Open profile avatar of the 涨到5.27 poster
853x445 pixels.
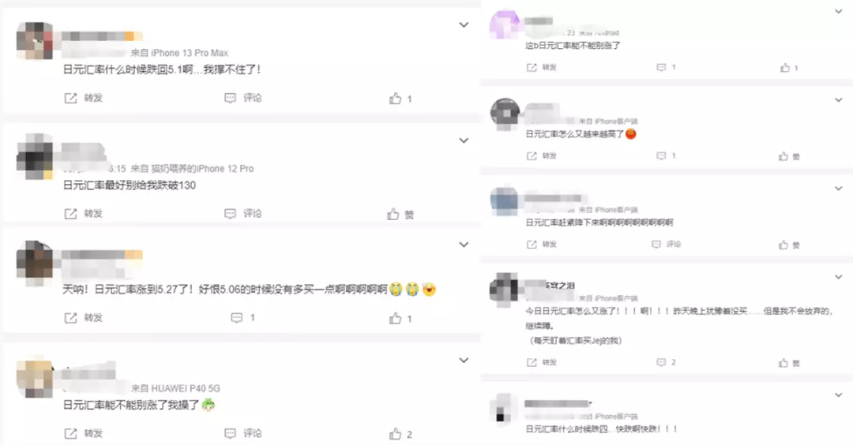click(x=35, y=264)
